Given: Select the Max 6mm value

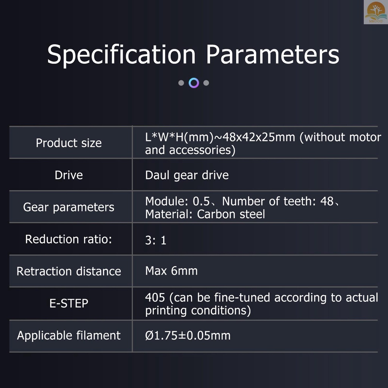Looking at the screenshot, I should (171, 271).
